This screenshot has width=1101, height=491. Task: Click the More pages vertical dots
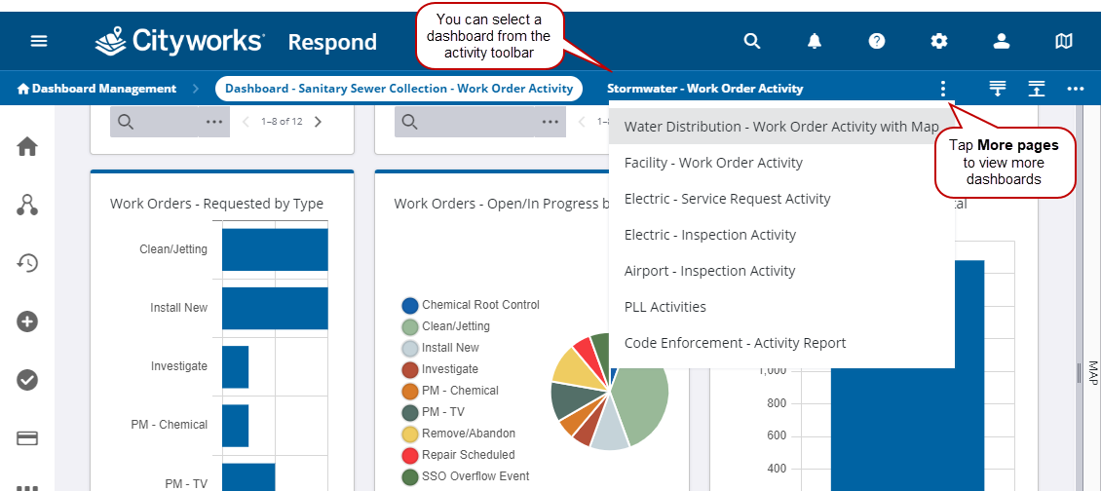(943, 89)
